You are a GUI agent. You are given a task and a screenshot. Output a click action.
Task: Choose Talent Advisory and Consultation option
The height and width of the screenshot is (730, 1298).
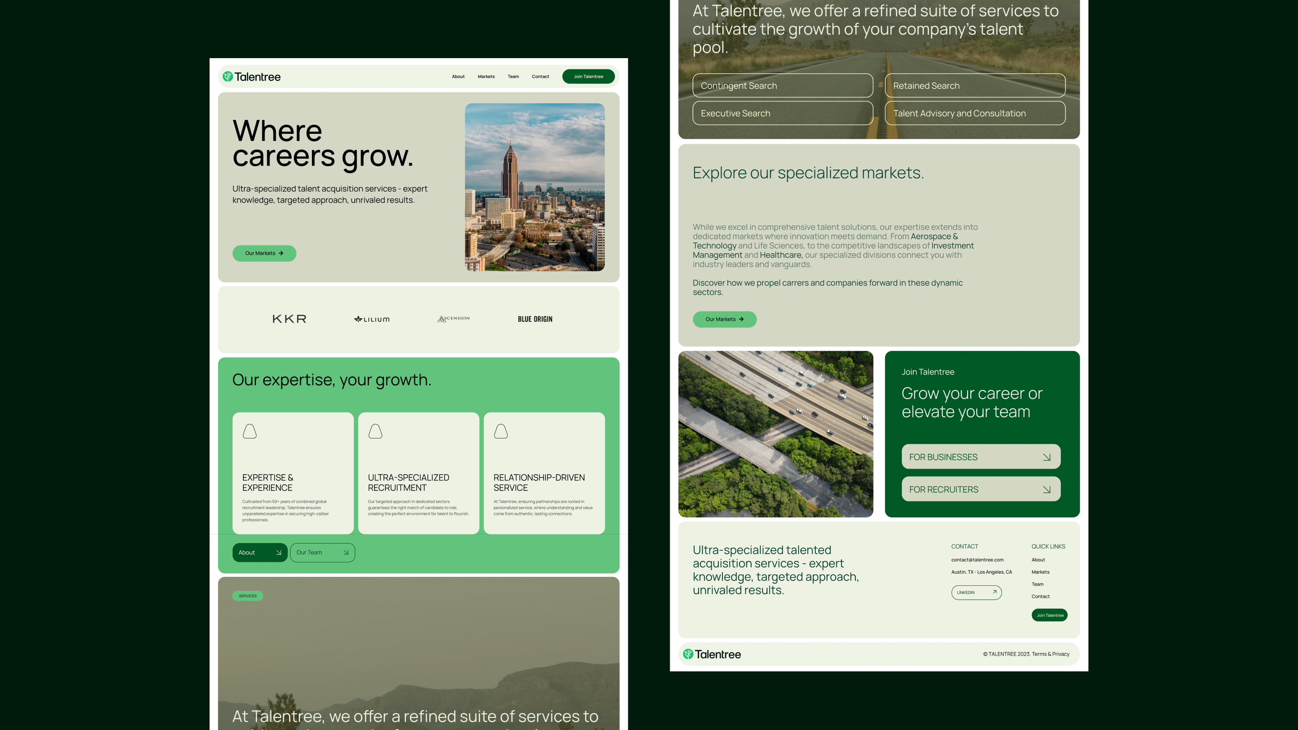tap(974, 114)
